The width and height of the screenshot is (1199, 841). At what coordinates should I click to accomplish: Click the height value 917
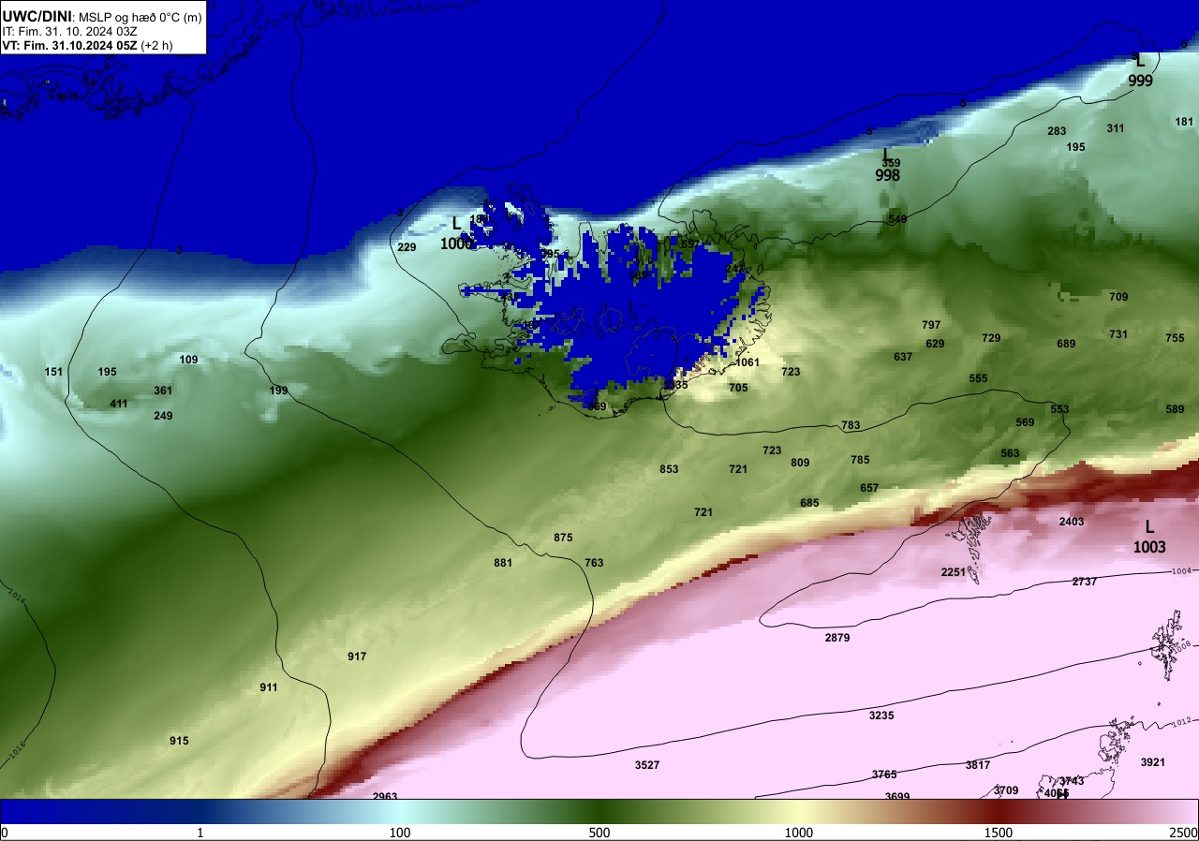coord(357,657)
